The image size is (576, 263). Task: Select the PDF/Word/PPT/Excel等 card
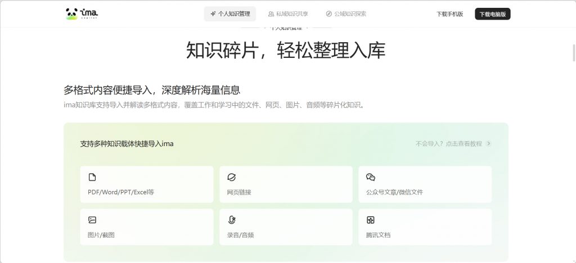(147, 184)
